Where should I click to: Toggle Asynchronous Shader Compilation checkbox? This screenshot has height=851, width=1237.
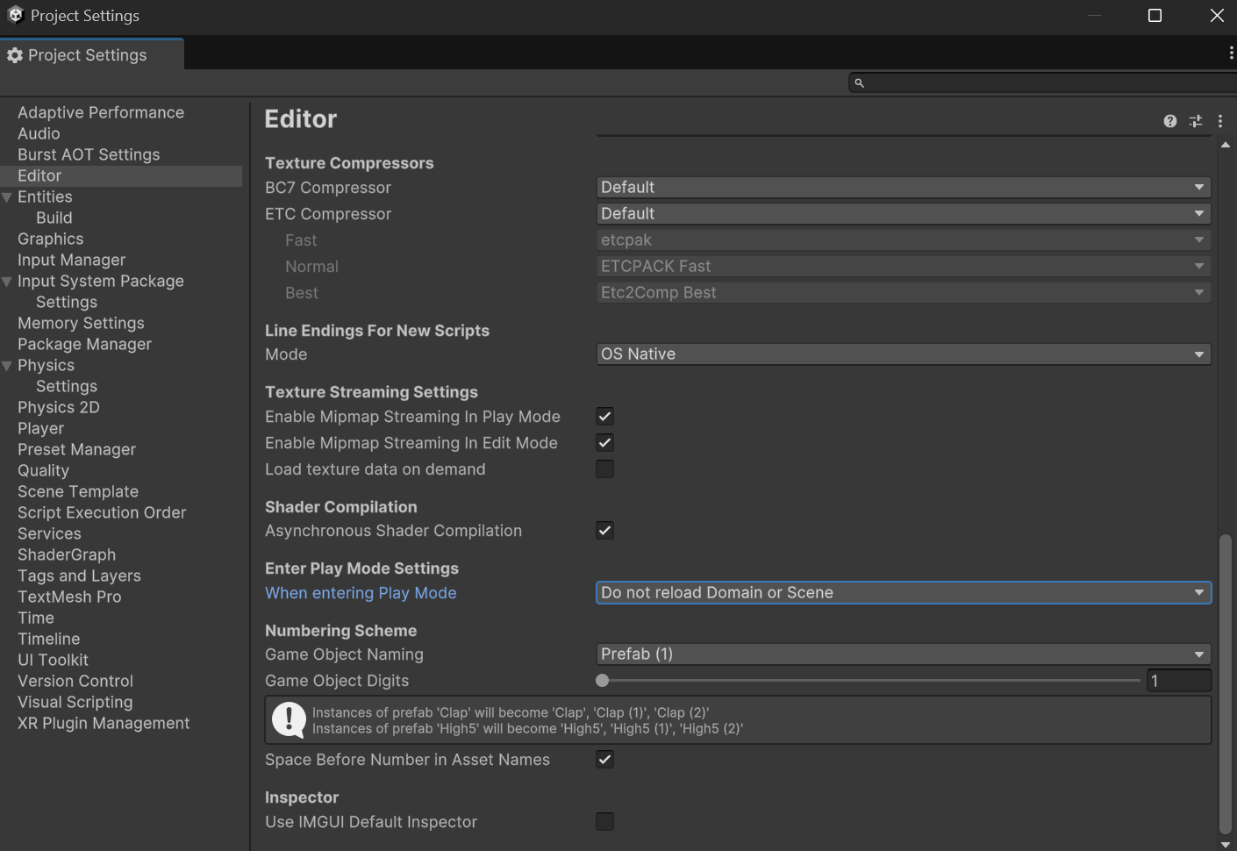[x=604, y=531]
